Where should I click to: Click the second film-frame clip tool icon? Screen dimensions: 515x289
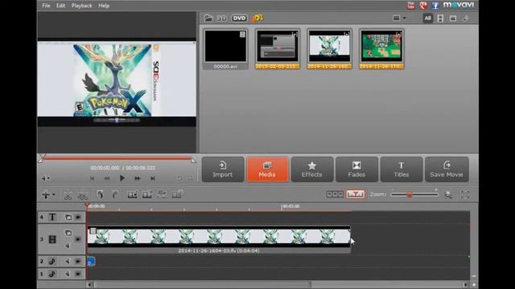click(x=146, y=195)
